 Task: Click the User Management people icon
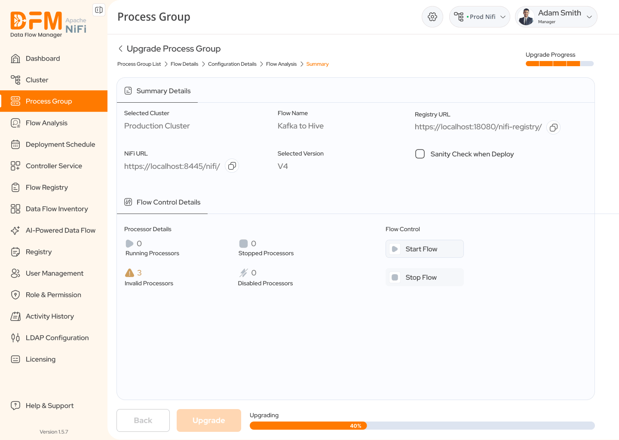15,273
